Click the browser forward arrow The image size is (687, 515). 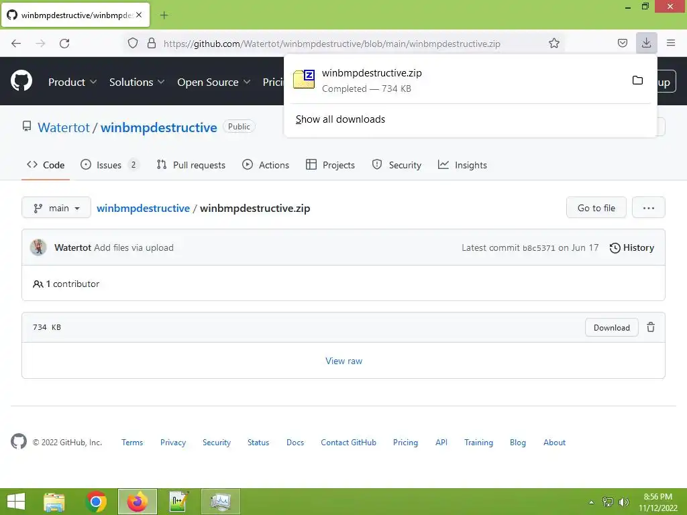coord(40,44)
